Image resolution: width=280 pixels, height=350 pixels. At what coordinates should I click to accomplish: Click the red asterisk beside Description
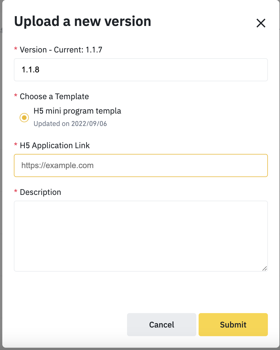16,192
